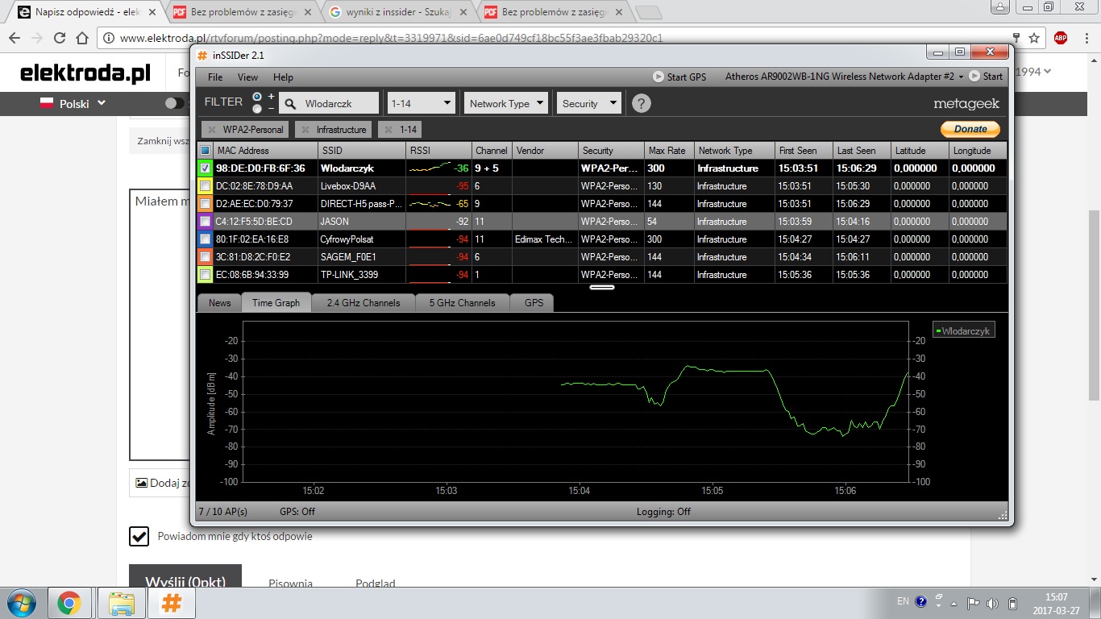Bookmark this page with the star icon

tap(1034, 38)
